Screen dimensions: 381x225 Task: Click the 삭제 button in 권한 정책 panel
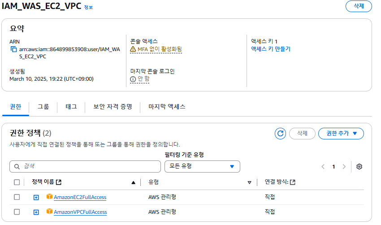click(x=302, y=134)
